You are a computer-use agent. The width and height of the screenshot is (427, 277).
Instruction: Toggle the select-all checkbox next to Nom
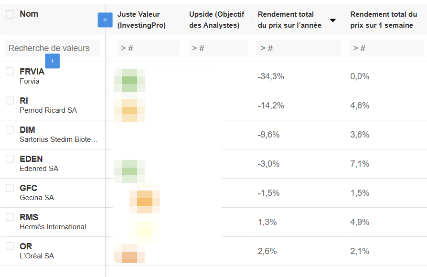tap(10, 14)
